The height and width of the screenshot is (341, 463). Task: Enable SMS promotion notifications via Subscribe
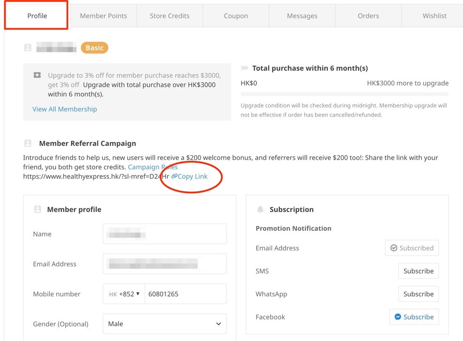point(418,271)
